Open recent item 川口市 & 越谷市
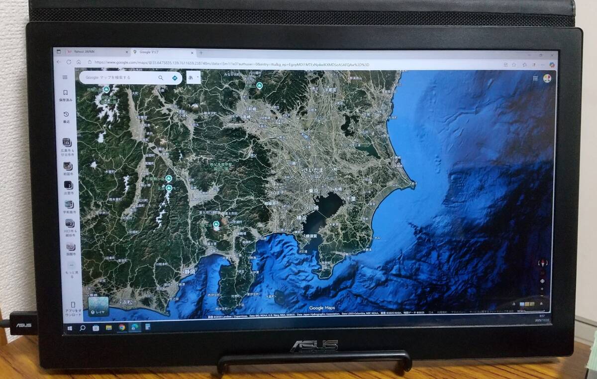Image resolution: width=597 pixels, height=379 pixels. [x=70, y=227]
